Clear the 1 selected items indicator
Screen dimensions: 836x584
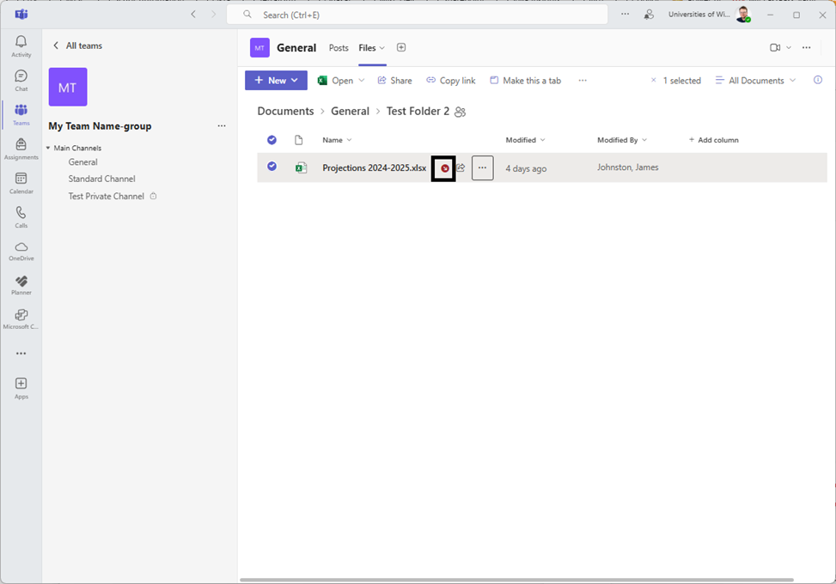(653, 81)
